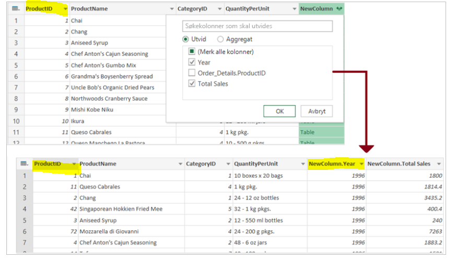Image resolution: width=456 pixels, height=260 pixels.
Task: Click the table icon in lower table corner
Action: pyautogui.click(x=25, y=164)
